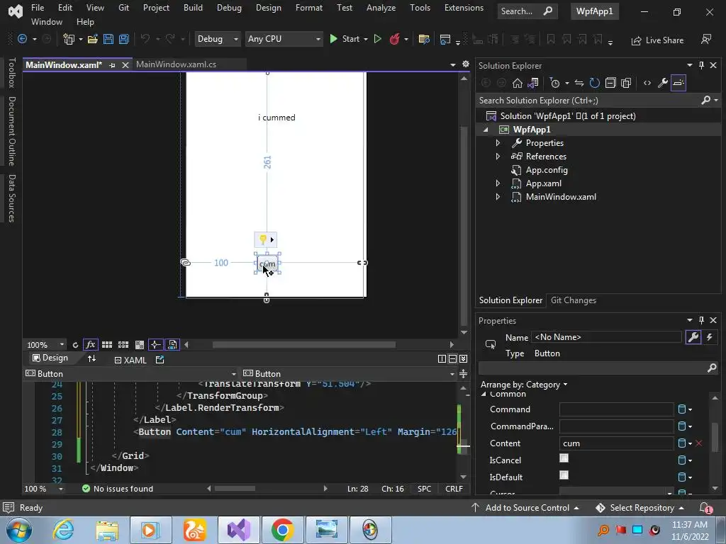726x544 pixels.
Task: Toggle artboard background checker icon
Action: [x=140, y=345]
